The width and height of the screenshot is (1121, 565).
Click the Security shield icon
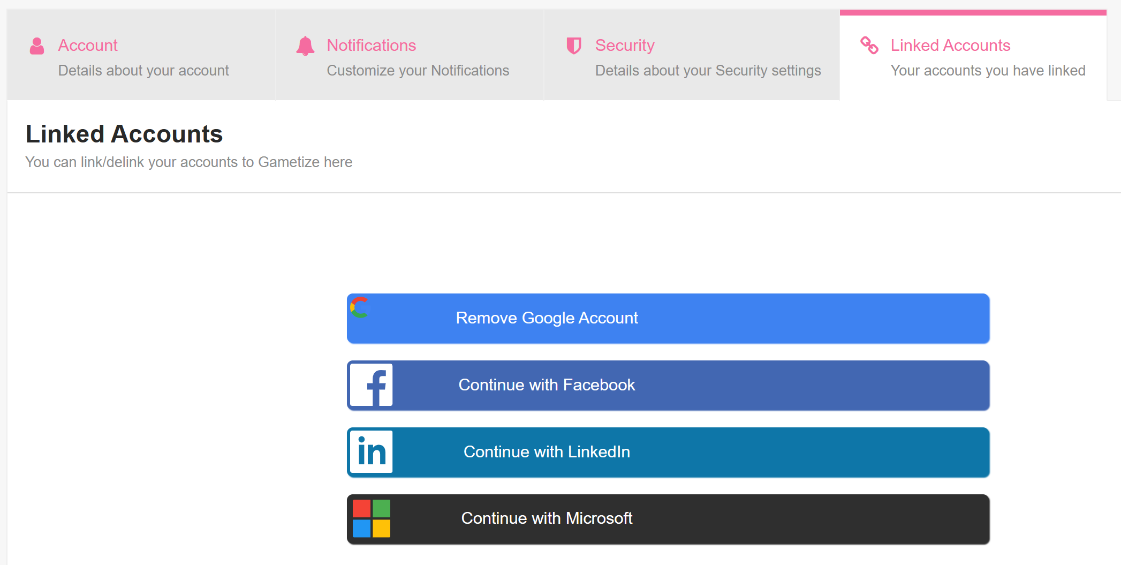click(x=574, y=46)
